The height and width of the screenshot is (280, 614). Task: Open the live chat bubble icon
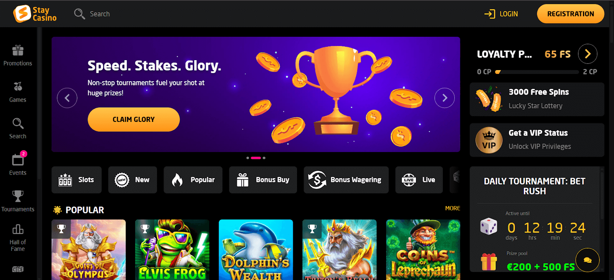point(588,260)
